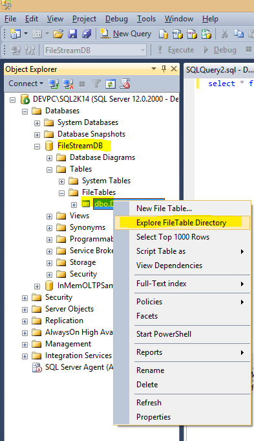
Task: Toggle Object Explorer auto-hide pin
Action: [x=164, y=69]
